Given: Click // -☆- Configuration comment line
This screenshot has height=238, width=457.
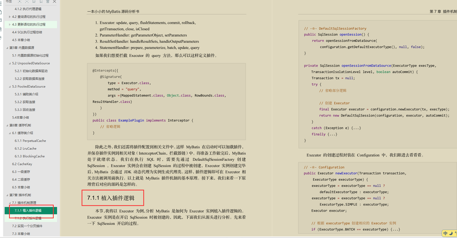Looking at the screenshot, I should 324,167.
